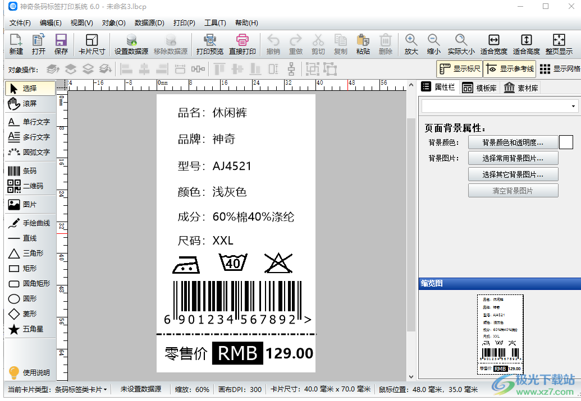The image size is (581, 401).
Task: Choose the 多行文字 multi-line text tool
Action: tap(30, 137)
